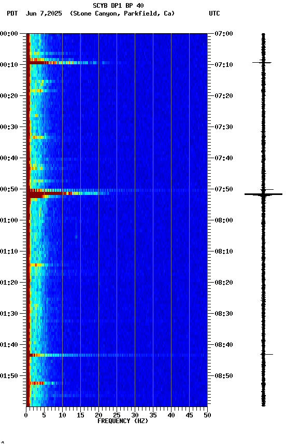This screenshot has height=448, width=286.
Task: Click the frequency axis tick label 25
Action: point(117,415)
